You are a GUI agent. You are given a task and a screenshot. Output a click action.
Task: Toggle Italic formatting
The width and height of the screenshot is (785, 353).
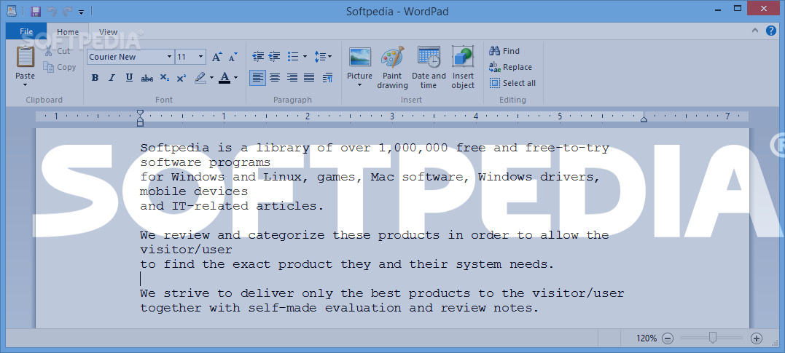click(112, 77)
